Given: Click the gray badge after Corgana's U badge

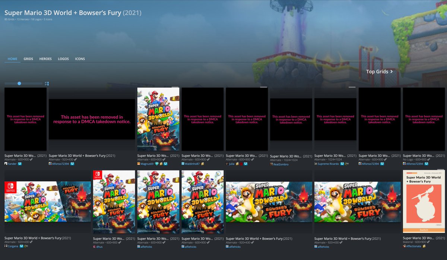Looking at the screenshot, I should click(x=27, y=246).
